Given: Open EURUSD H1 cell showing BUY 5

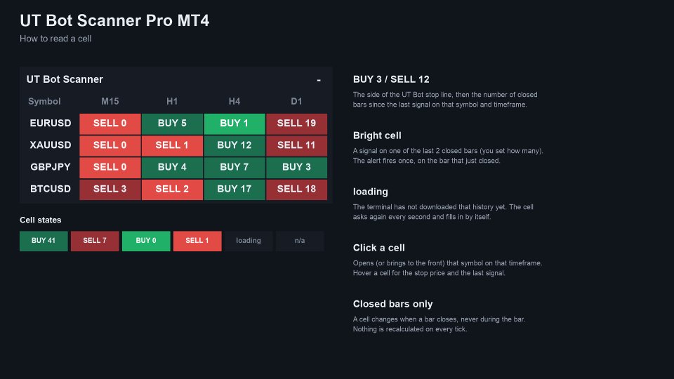Looking at the screenshot, I should [172, 124].
